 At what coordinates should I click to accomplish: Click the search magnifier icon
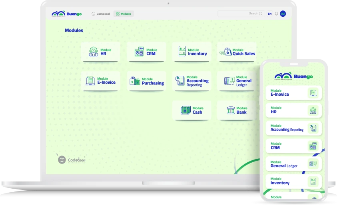[x=261, y=14]
